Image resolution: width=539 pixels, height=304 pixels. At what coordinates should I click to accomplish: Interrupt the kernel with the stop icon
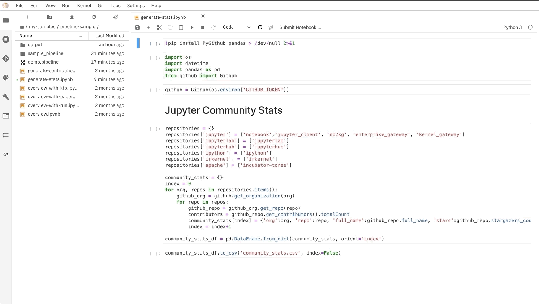pos(203,27)
